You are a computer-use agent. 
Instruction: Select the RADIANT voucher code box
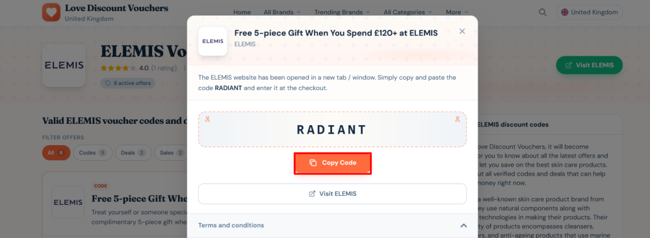pyautogui.click(x=332, y=130)
